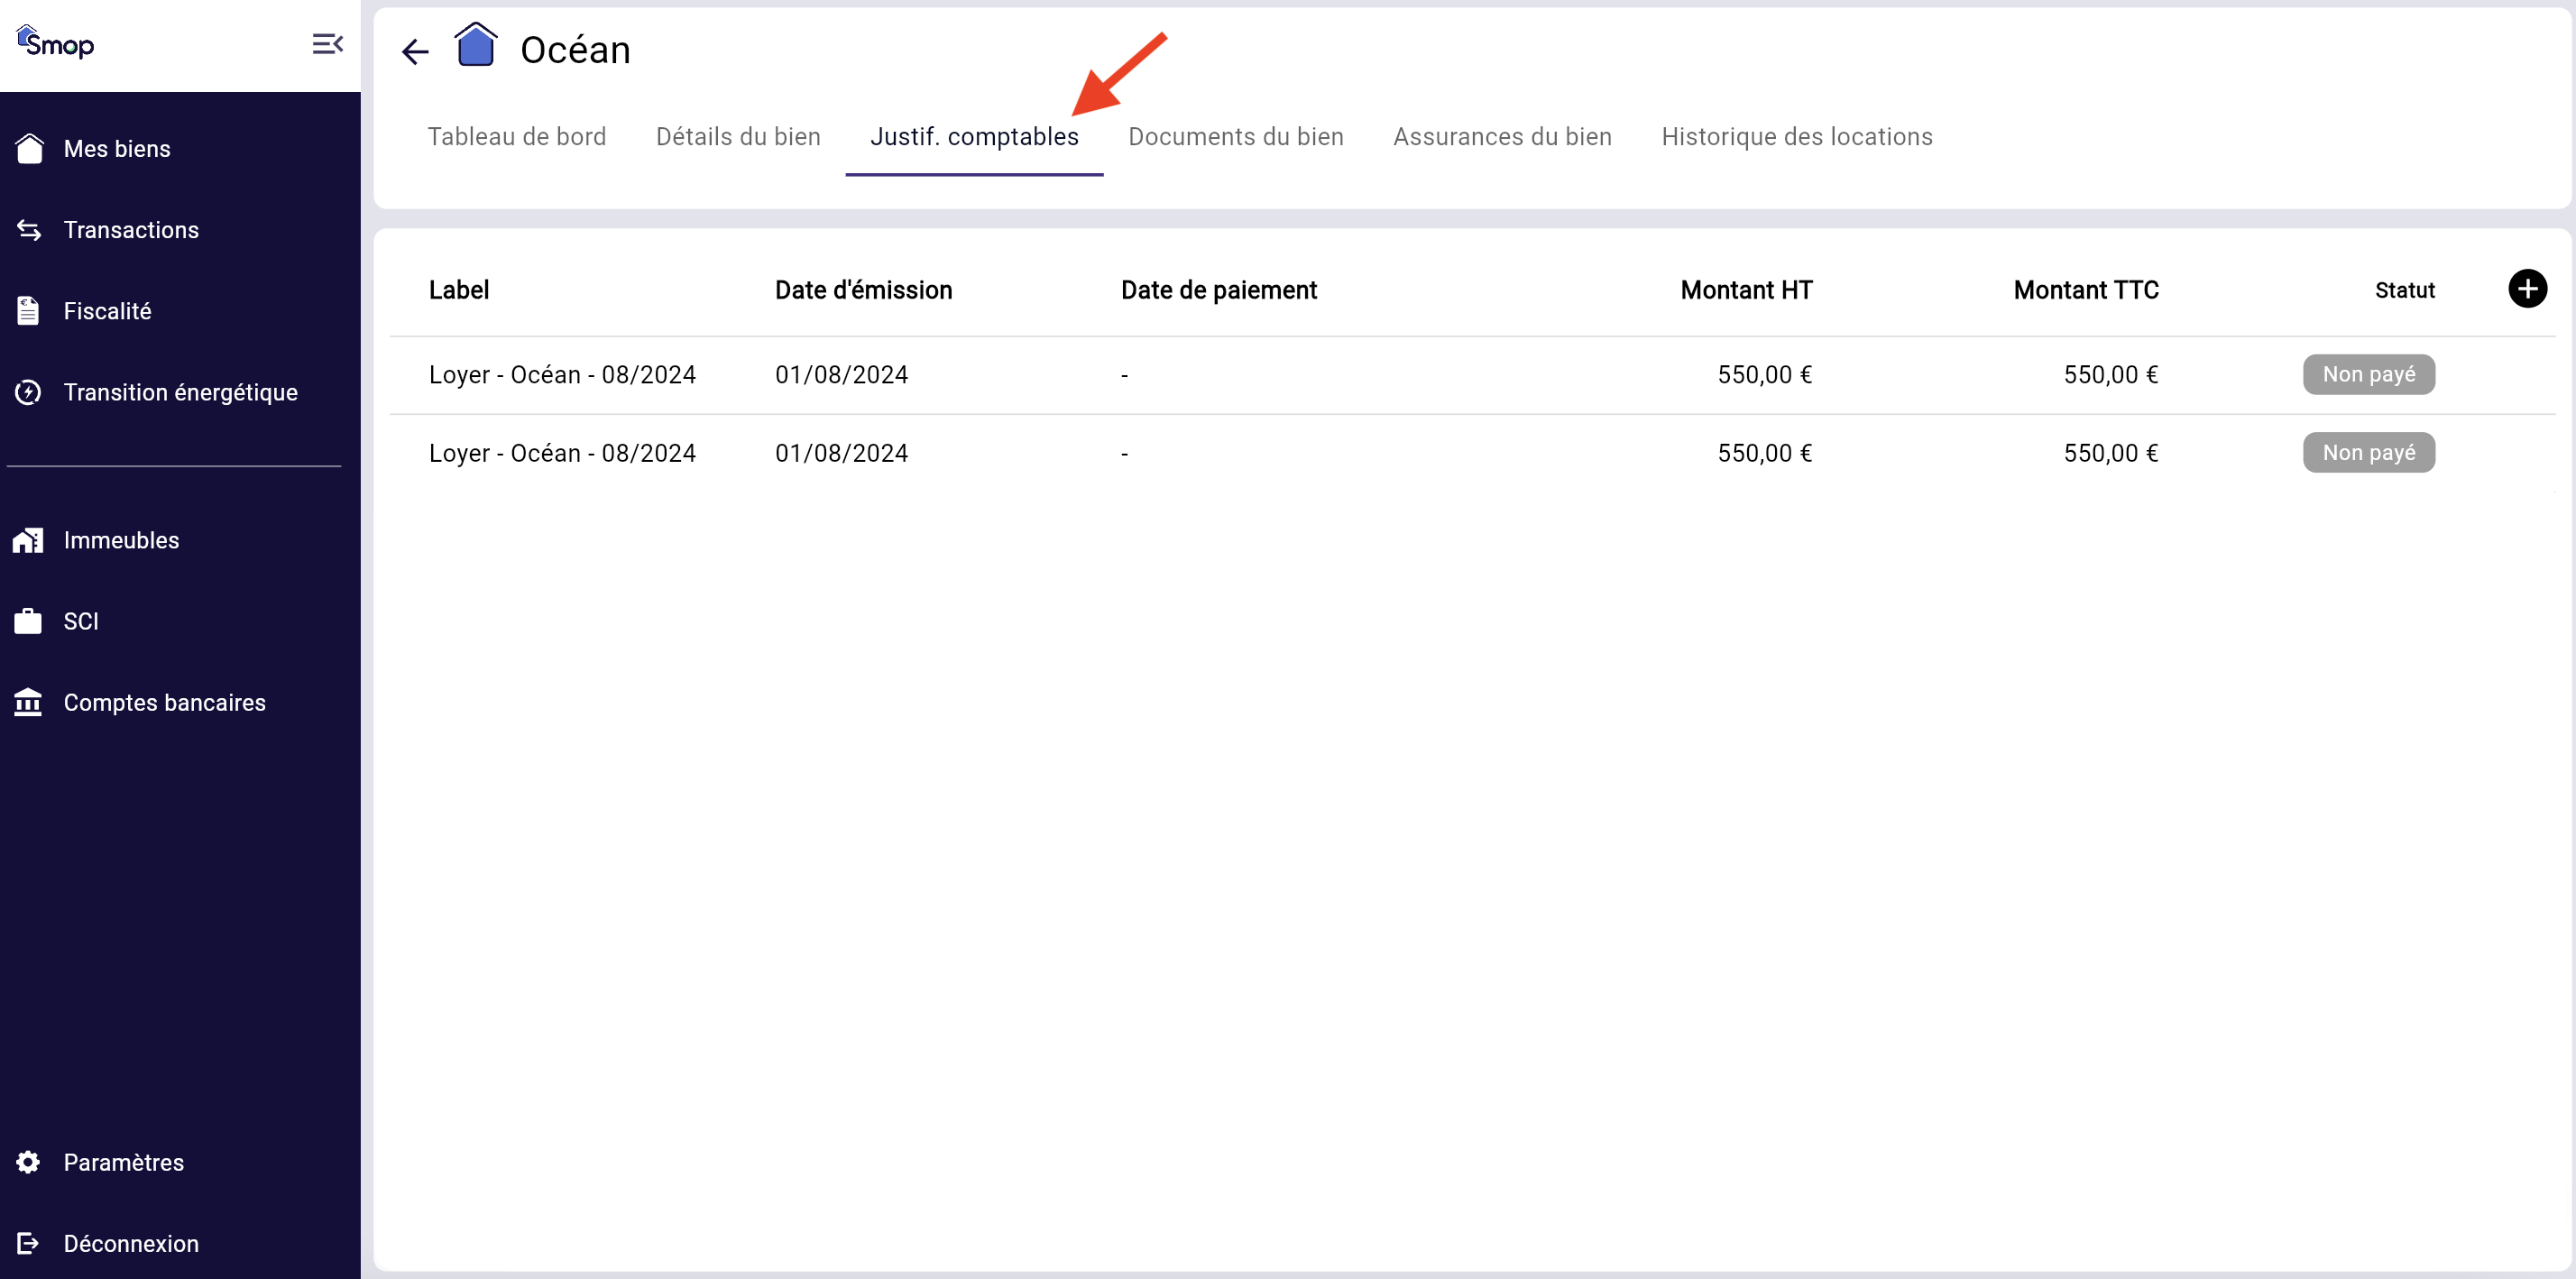Open Assurances du bien tab

point(1502,137)
